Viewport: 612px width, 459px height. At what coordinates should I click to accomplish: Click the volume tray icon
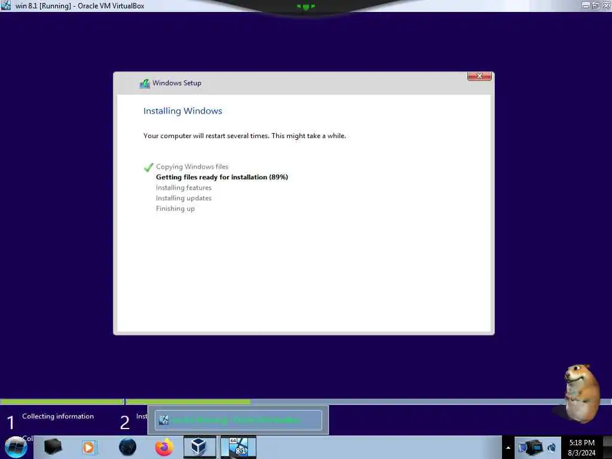coord(552,448)
